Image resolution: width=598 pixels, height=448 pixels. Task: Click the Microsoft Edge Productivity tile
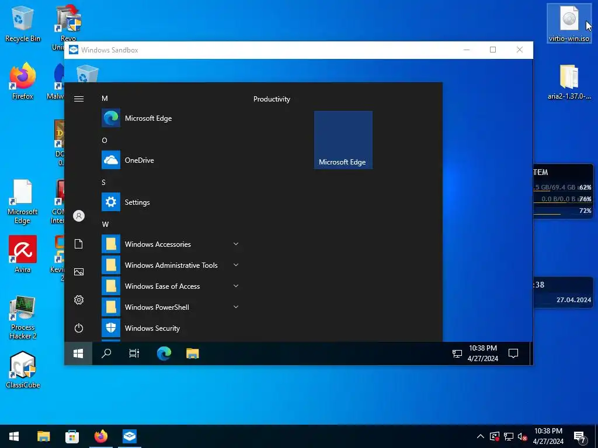click(343, 140)
